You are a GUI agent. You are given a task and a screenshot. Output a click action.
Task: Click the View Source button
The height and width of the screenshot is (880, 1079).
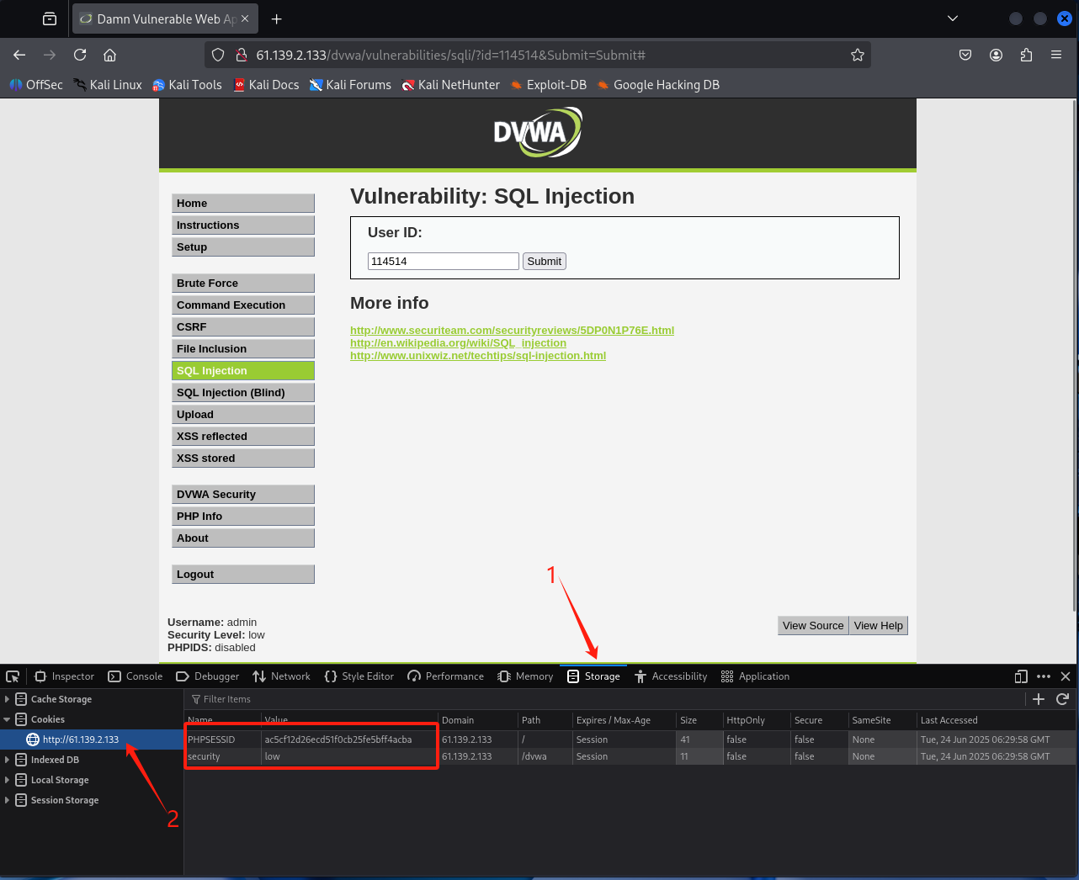pyautogui.click(x=813, y=625)
